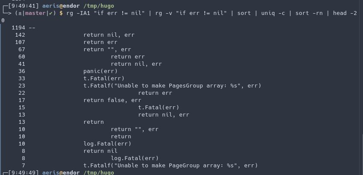Click the dollar sign prompt symbol
Screen dimensions: 363x175
point(61,13)
